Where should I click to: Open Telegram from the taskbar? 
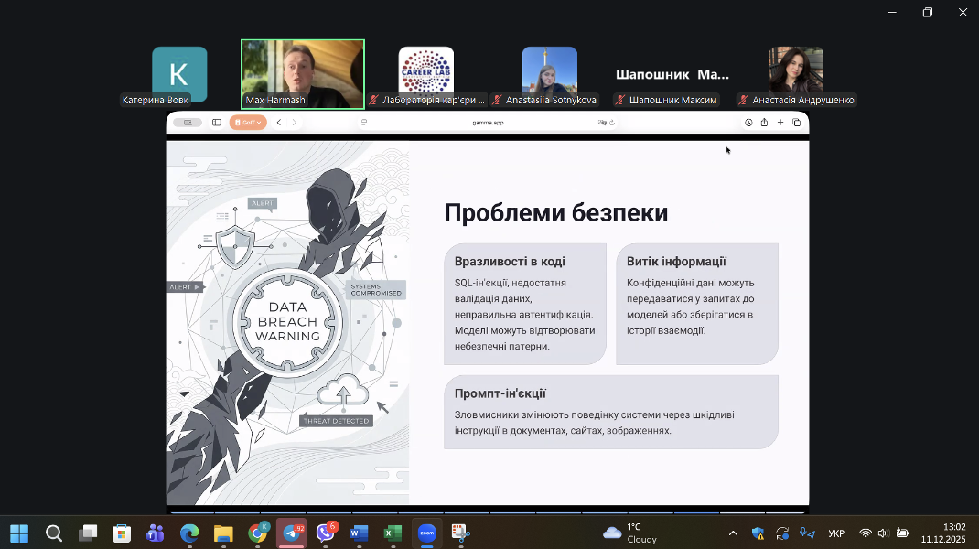292,533
